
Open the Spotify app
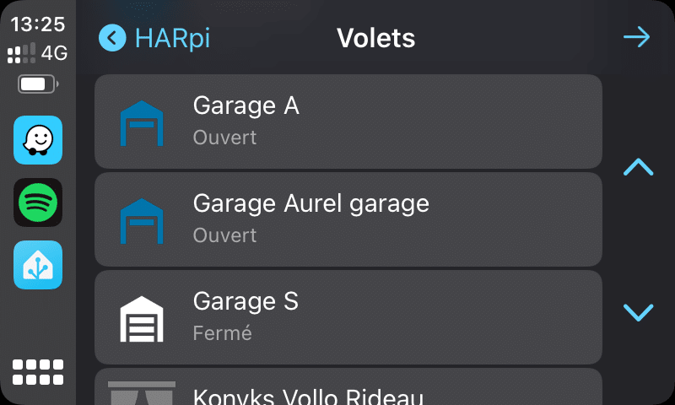(x=38, y=202)
